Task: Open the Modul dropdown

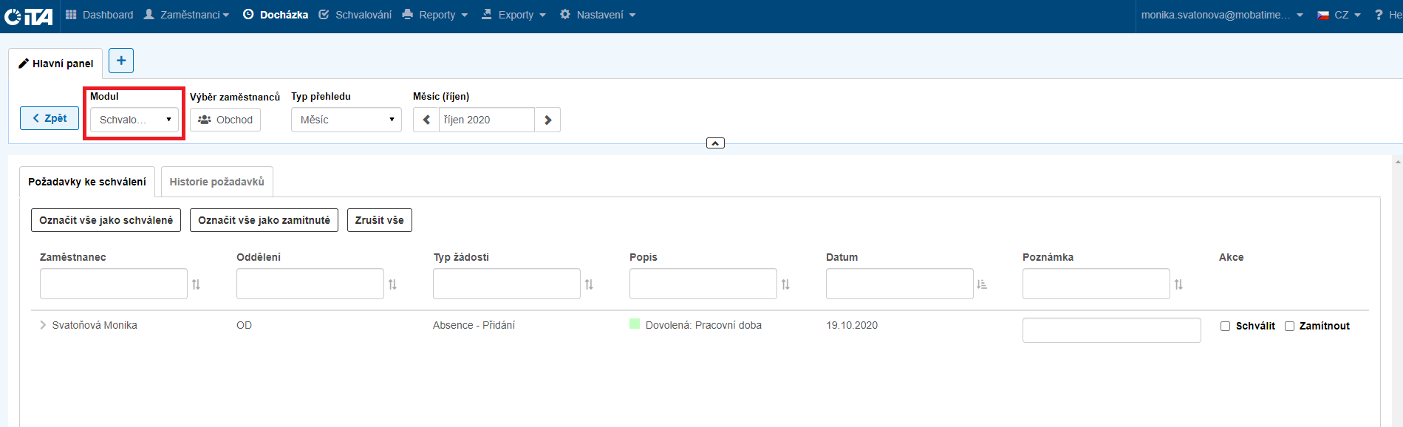Action: 134,120
